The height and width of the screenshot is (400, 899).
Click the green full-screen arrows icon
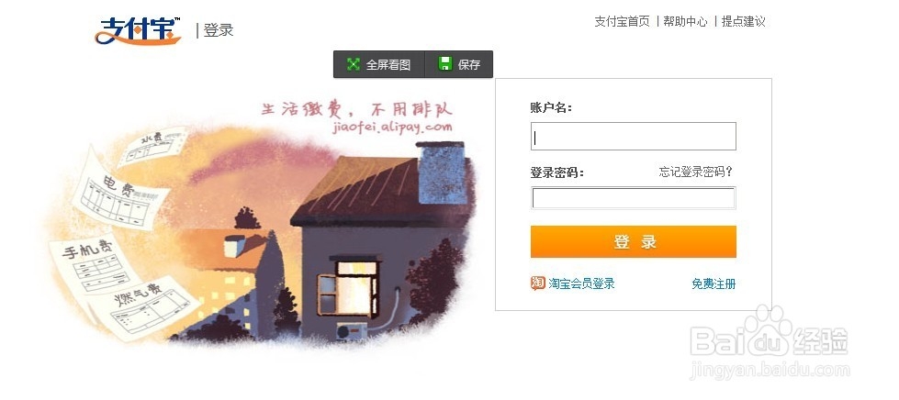point(354,64)
